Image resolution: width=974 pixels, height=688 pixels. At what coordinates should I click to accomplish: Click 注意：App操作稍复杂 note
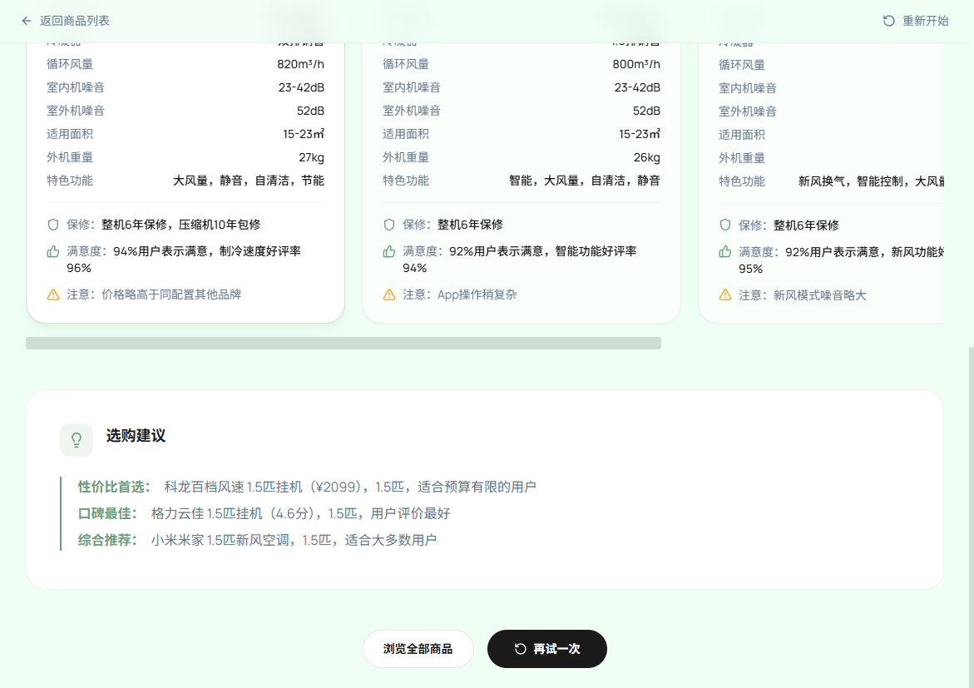[x=460, y=295]
